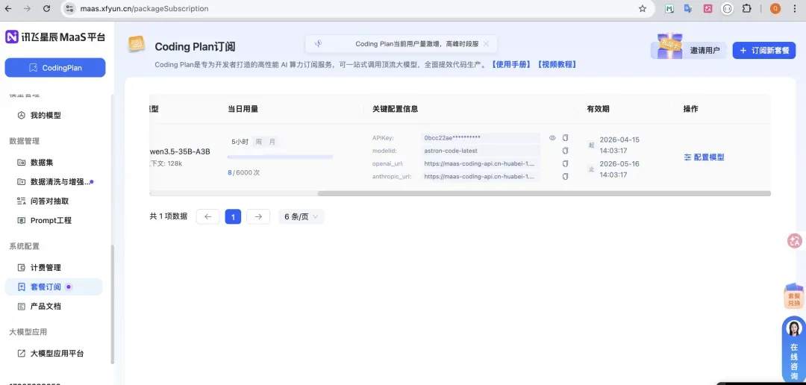The width and height of the screenshot is (806, 385).
Task: Copy the modelId astron-code-latest
Action: pyautogui.click(x=565, y=151)
